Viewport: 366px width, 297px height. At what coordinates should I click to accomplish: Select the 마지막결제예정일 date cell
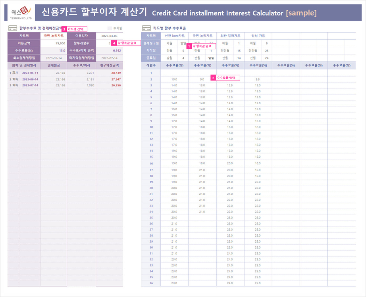pos(109,58)
